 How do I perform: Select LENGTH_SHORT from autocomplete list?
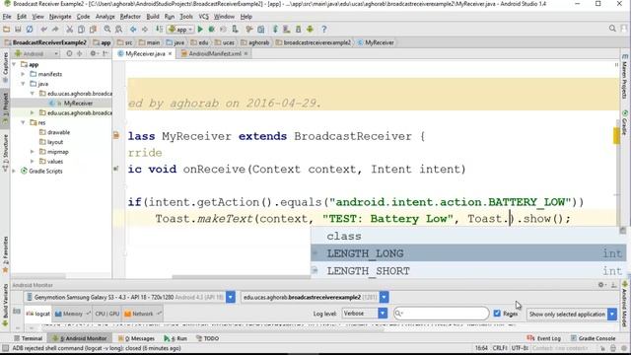click(468, 271)
